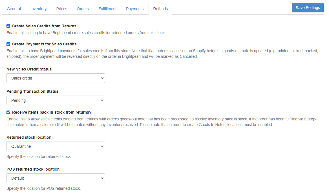Switch to the General tab
Viewport: 329px width, 194px height.
[14, 9]
